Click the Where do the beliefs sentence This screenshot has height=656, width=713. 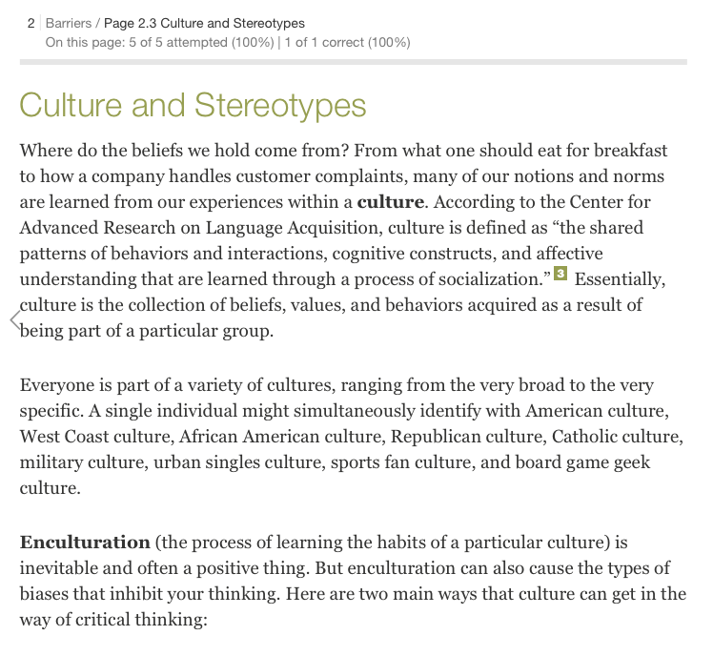[184, 151]
